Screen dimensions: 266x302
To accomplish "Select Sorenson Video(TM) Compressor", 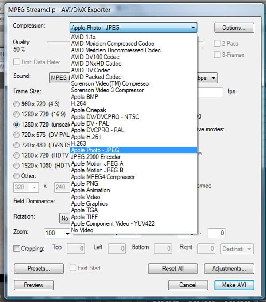I will [x=133, y=83].
